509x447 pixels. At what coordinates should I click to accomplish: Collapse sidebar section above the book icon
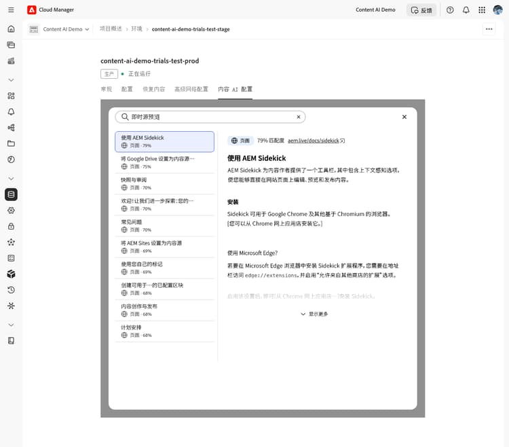click(11, 325)
